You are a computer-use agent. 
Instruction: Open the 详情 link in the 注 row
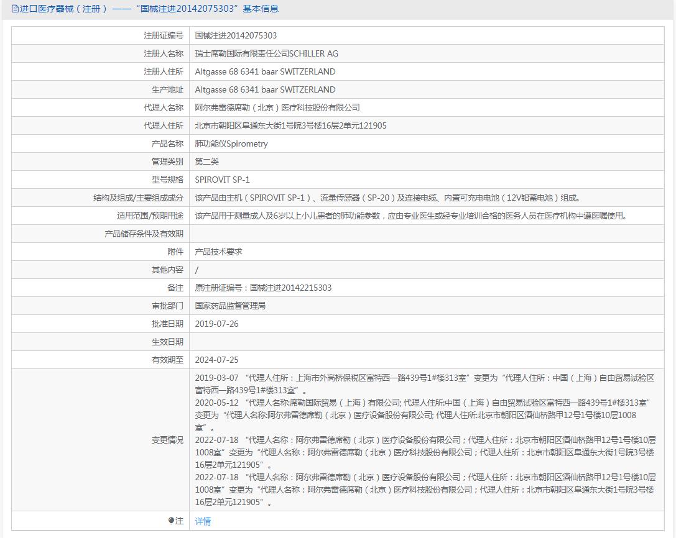pos(203,521)
